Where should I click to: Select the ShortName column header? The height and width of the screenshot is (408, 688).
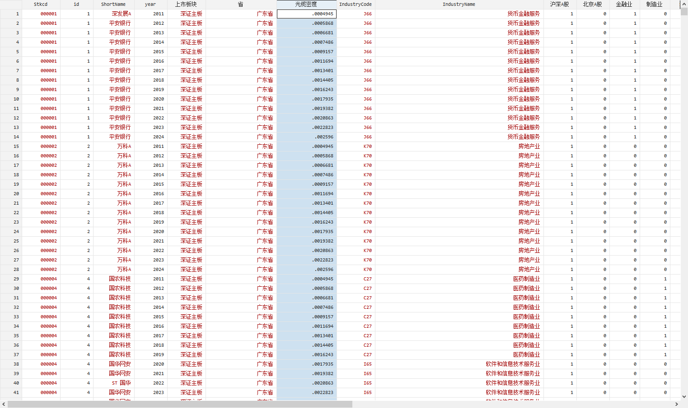(113, 4)
